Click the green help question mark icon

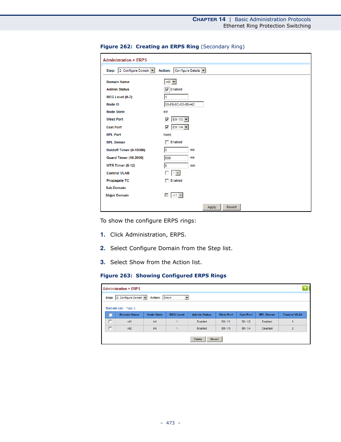click(305, 288)
